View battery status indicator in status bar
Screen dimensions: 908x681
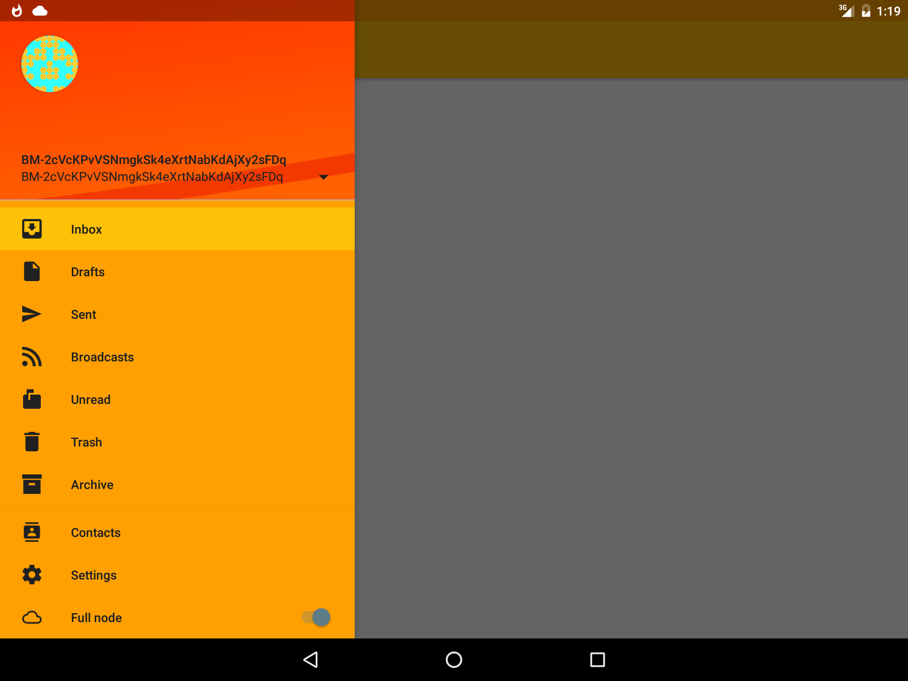click(866, 10)
